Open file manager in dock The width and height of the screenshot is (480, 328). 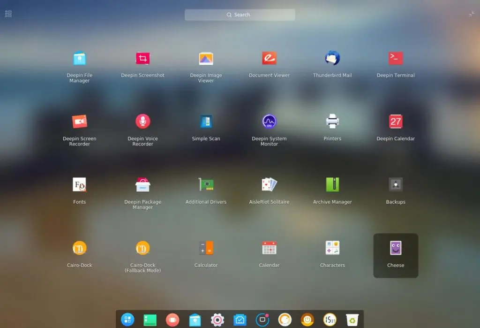pos(195,320)
